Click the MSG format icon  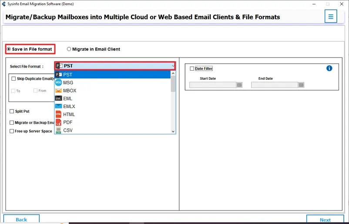tap(59, 82)
